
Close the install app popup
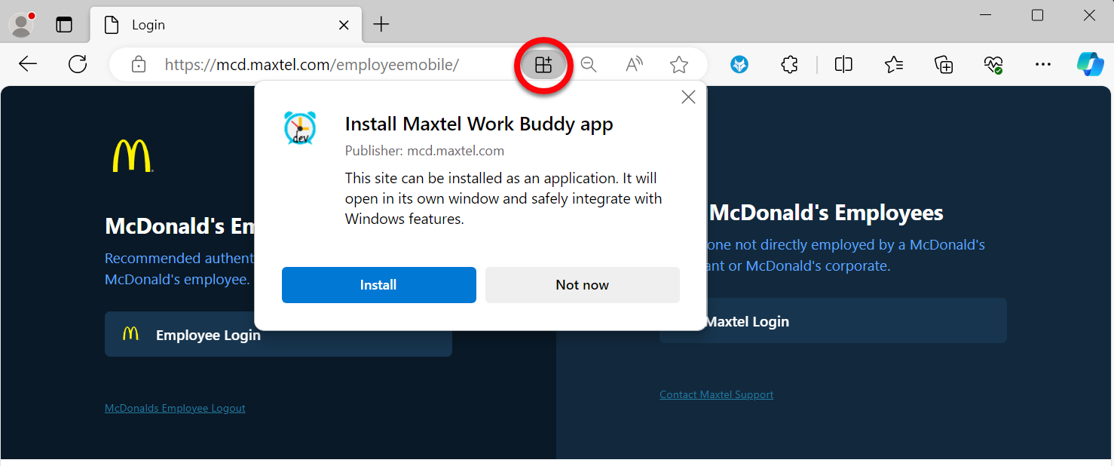(x=688, y=97)
